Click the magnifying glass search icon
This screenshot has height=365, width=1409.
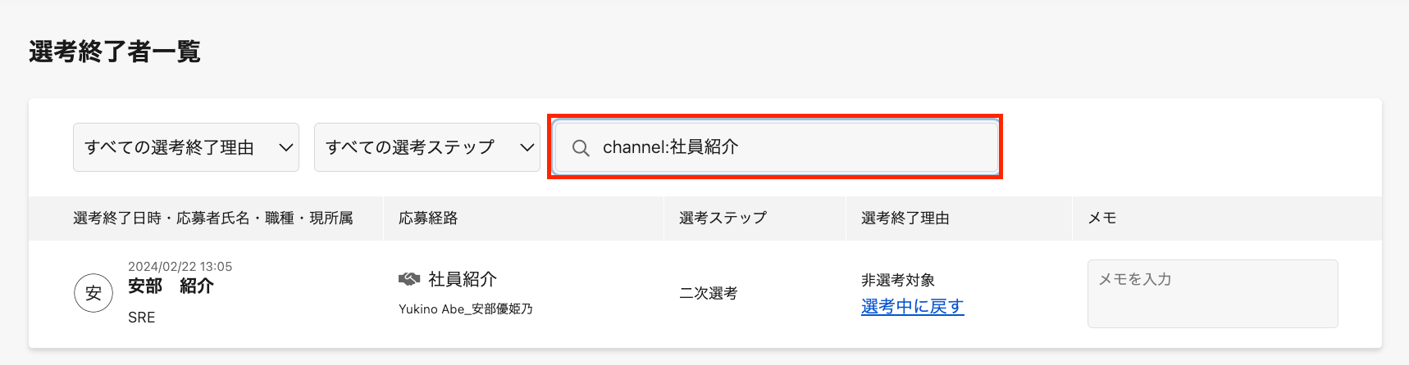pos(581,148)
